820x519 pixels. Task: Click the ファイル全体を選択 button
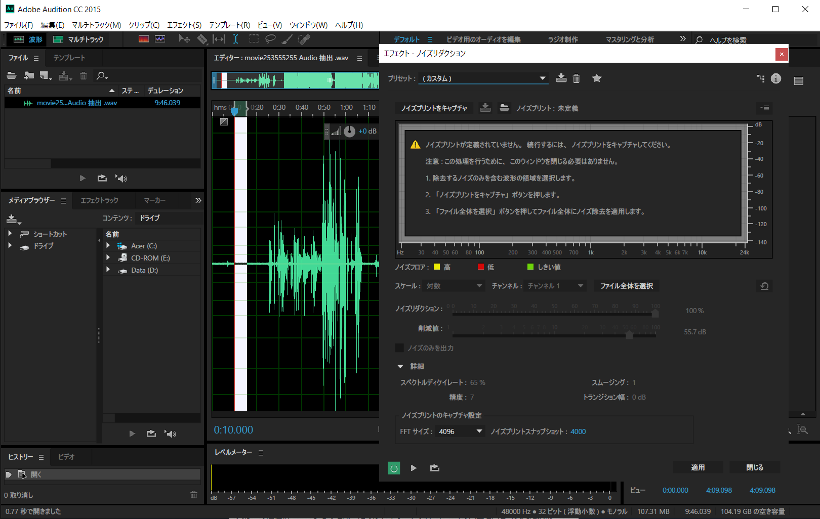pos(627,286)
